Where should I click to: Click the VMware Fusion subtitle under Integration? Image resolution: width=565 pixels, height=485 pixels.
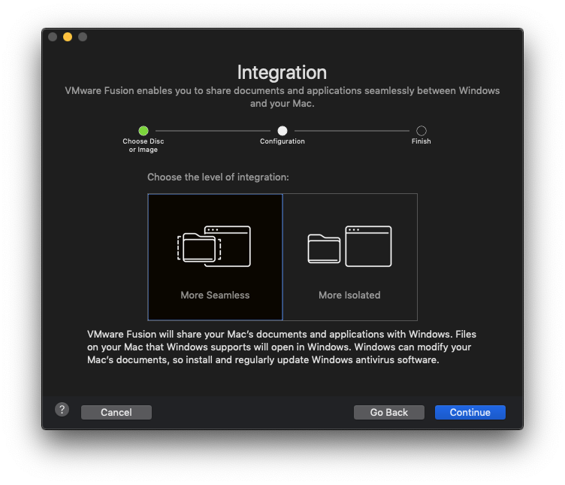282,97
